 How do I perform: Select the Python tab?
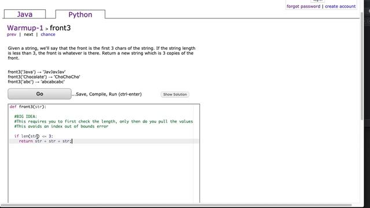[80, 14]
